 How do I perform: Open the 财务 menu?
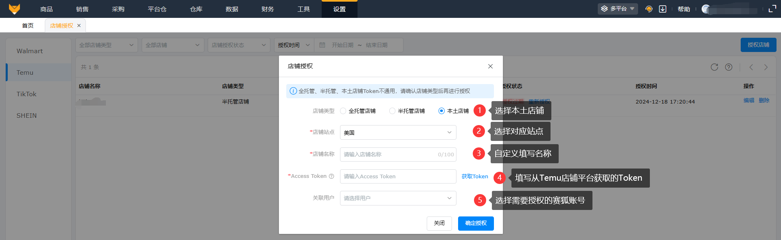click(x=268, y=9)
